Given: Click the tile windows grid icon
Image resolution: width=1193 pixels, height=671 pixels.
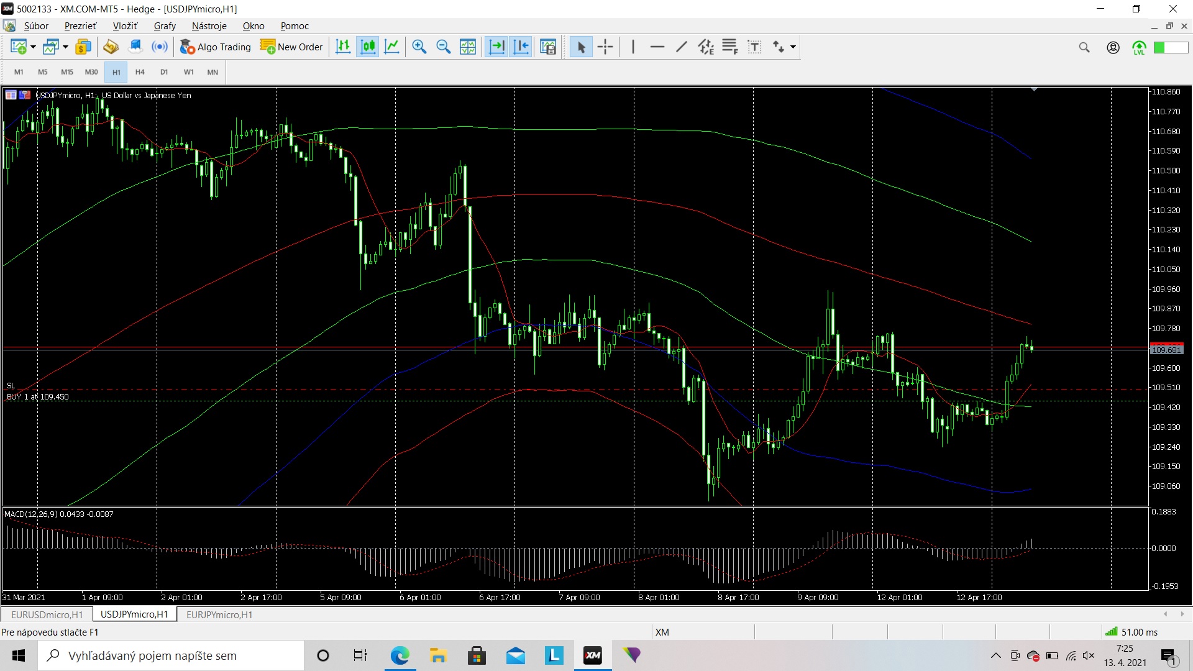Looking at the screenshot, I should pos(468,47).
